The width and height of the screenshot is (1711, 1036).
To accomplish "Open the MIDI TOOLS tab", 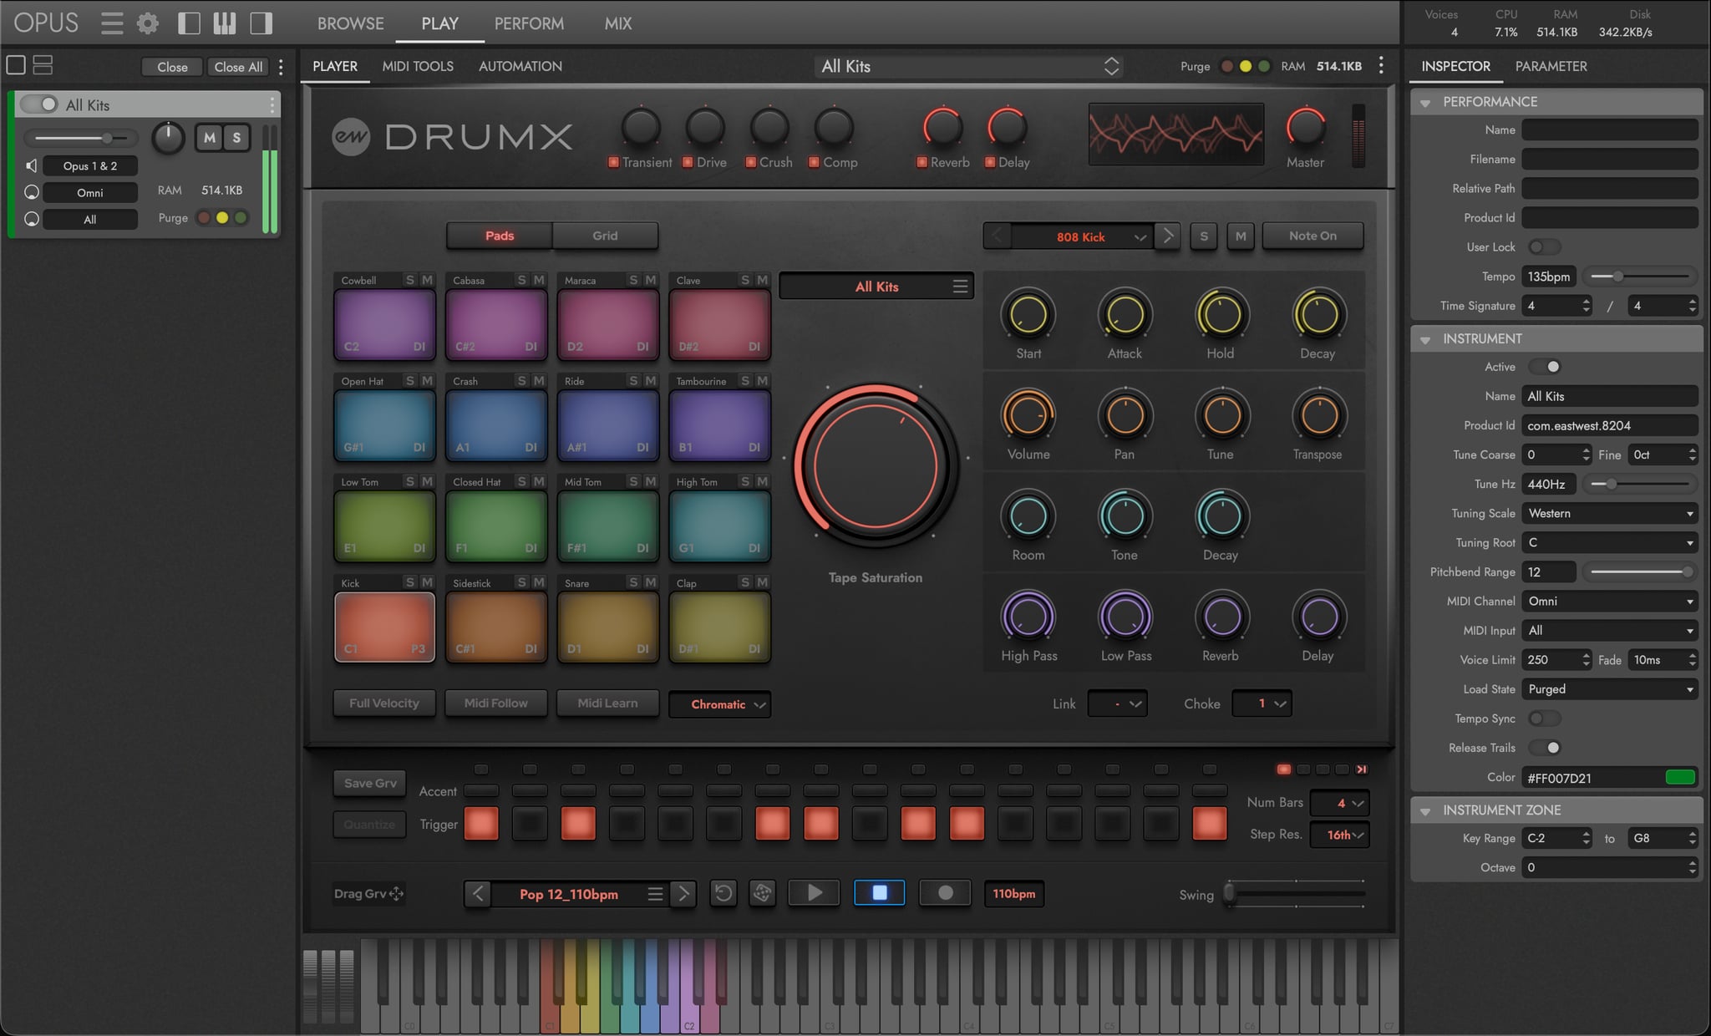I will click(418, 66).
